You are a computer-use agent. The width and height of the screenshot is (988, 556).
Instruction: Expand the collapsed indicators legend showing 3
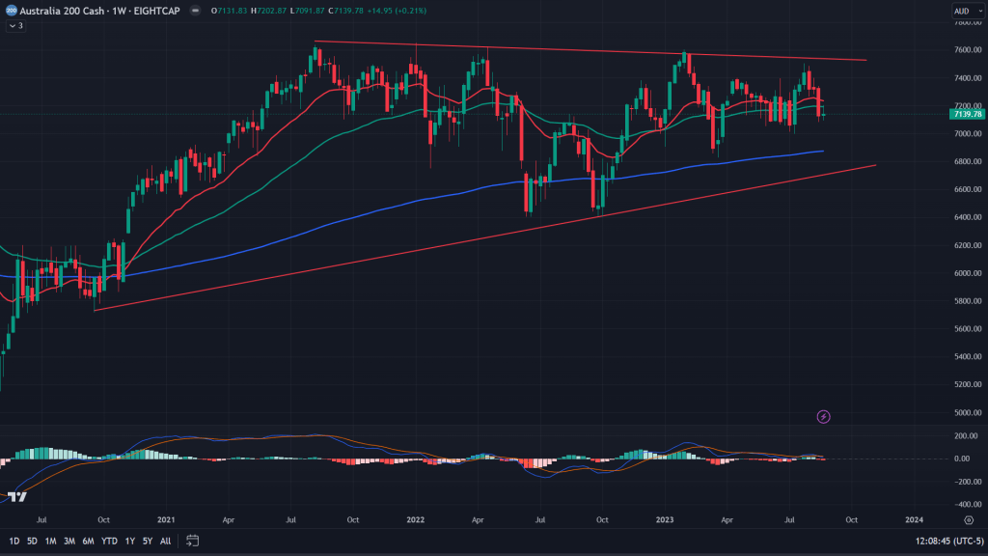15,26
